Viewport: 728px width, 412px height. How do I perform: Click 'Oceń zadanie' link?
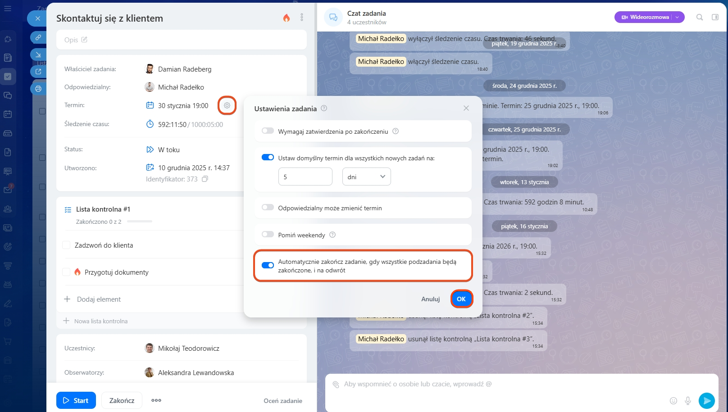click(x=283, y=401)
